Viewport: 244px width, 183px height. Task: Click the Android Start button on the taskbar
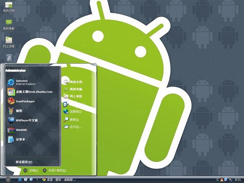8,180
